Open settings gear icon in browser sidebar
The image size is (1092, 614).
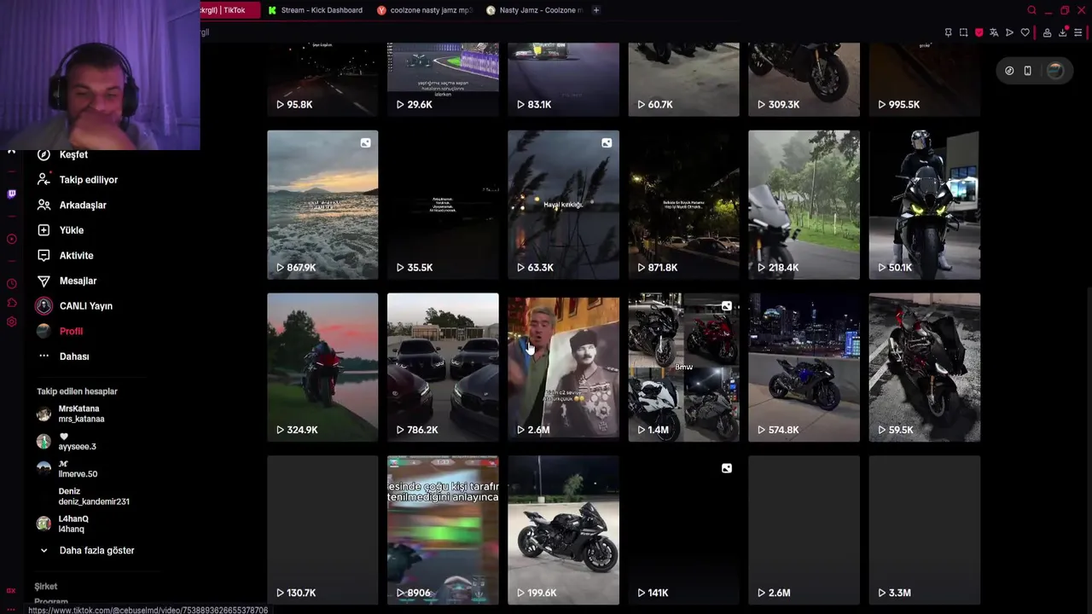coord(11,321)
